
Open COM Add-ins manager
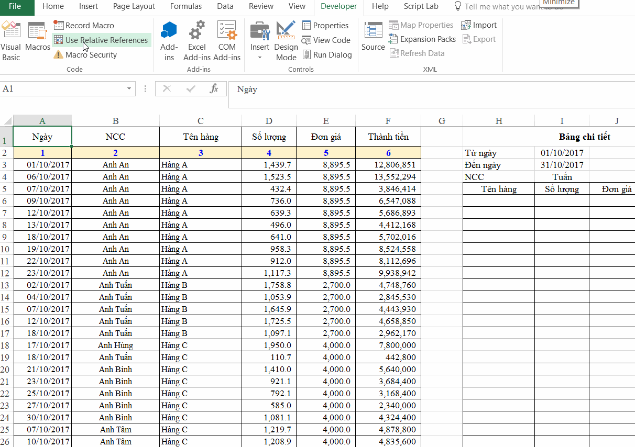click(x=227, y=41)
